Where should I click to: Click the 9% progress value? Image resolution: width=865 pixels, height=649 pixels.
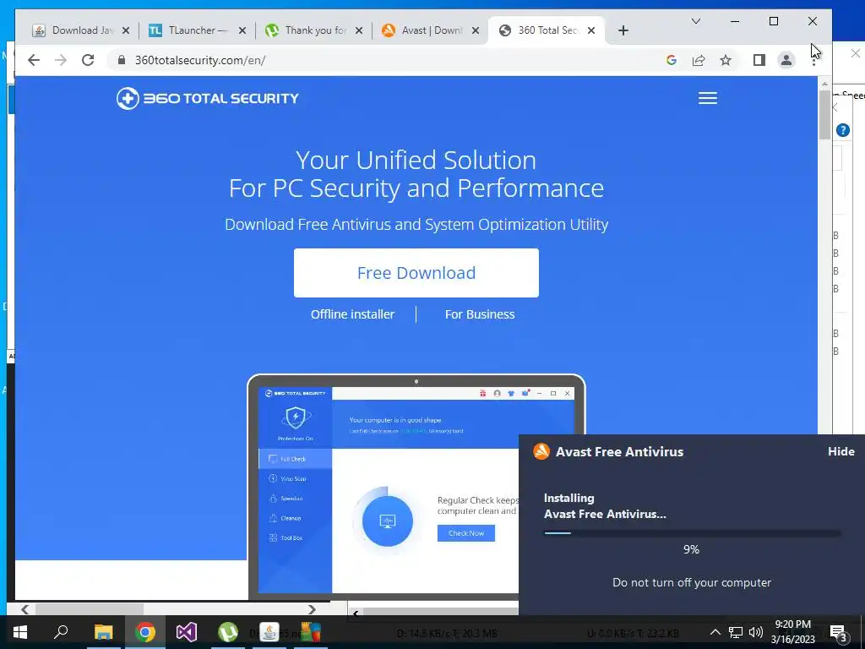pos(691,549)
